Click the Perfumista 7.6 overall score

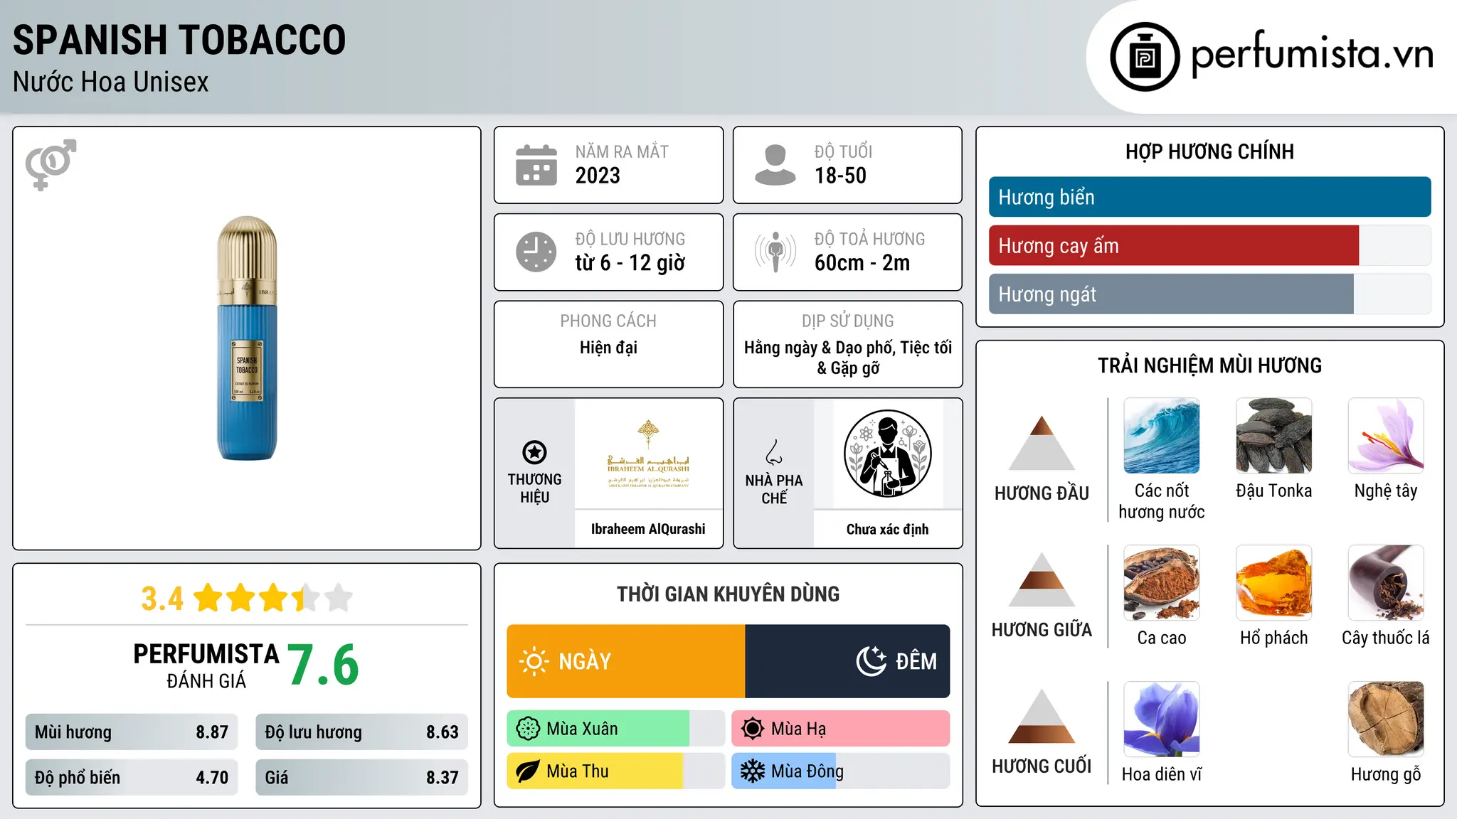coord(324,665)
